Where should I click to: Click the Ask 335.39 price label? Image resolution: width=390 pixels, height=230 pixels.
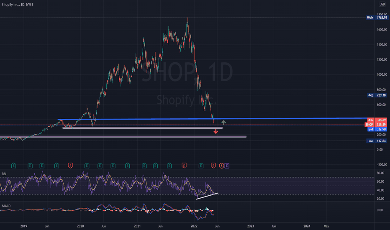tap(377, 120)
